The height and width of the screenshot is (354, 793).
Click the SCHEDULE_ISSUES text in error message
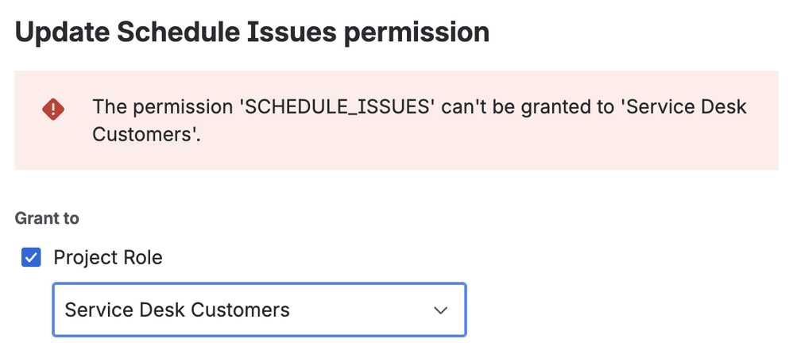pyautogui.click(x=336, y=107)
